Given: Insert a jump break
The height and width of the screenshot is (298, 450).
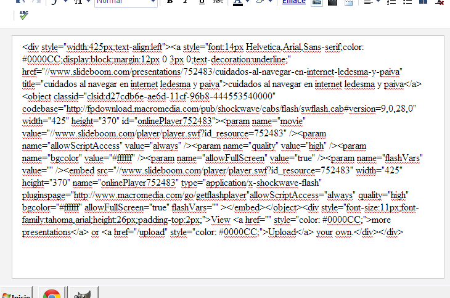Looking at the screenshot, I should point(348,2).
